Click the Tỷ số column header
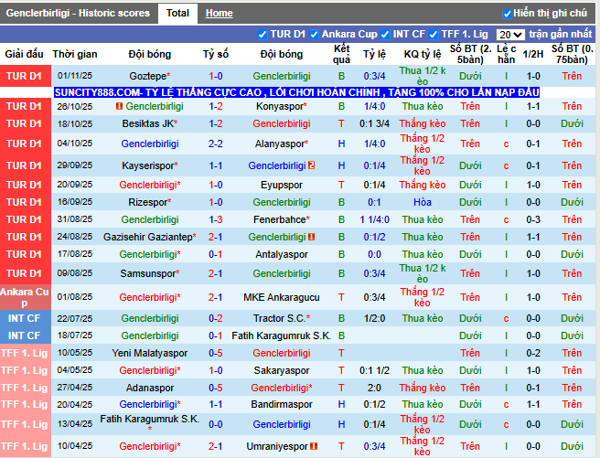The height and width of the screenshot is (458, 600). (x=216, y=54)
